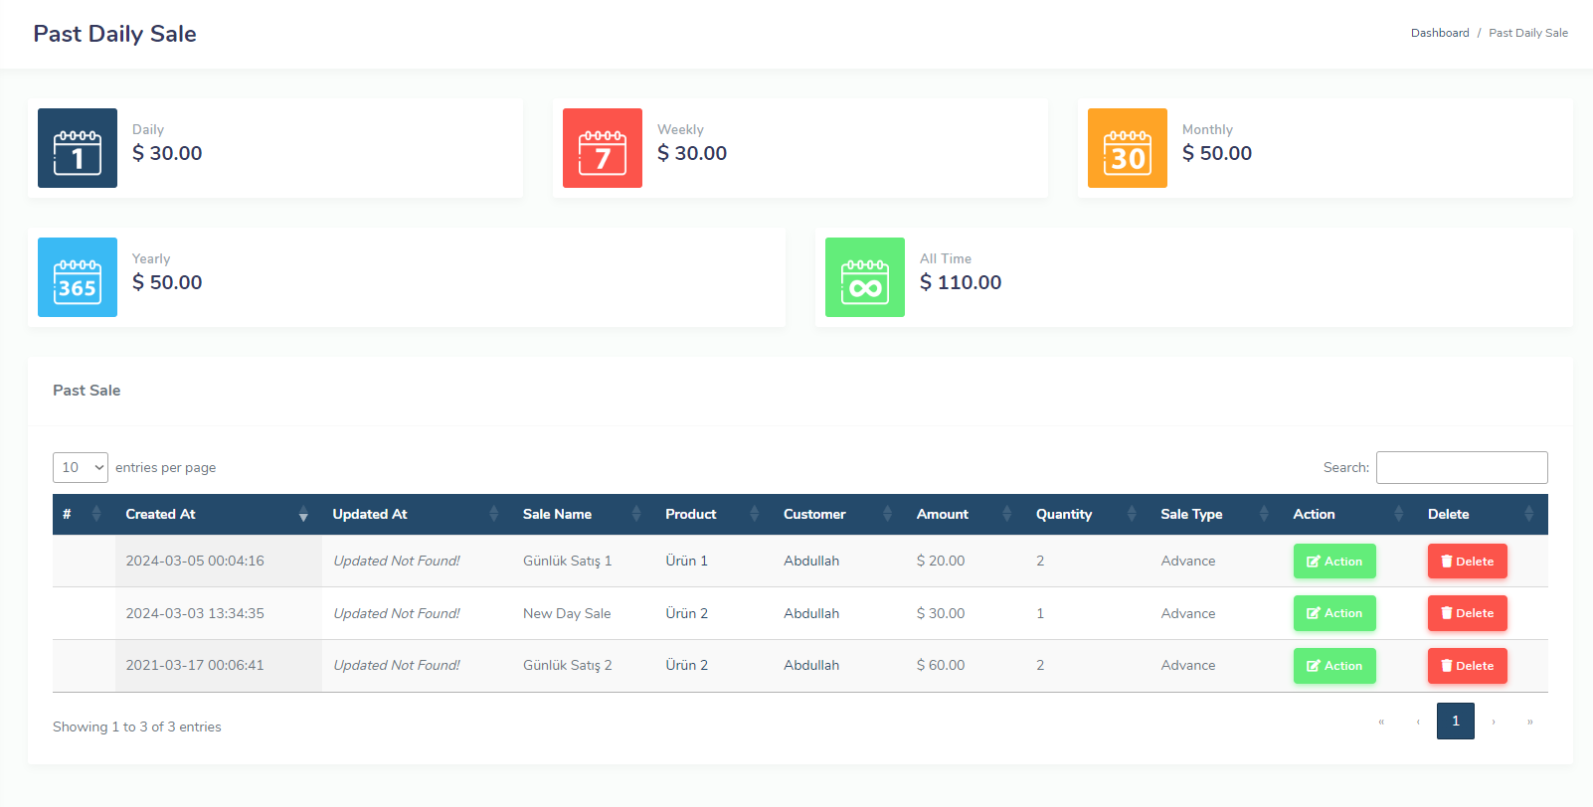This screenshot has height=807, width=1593.
Task: Select page 1 in pagination
Action: [1455, 722]
